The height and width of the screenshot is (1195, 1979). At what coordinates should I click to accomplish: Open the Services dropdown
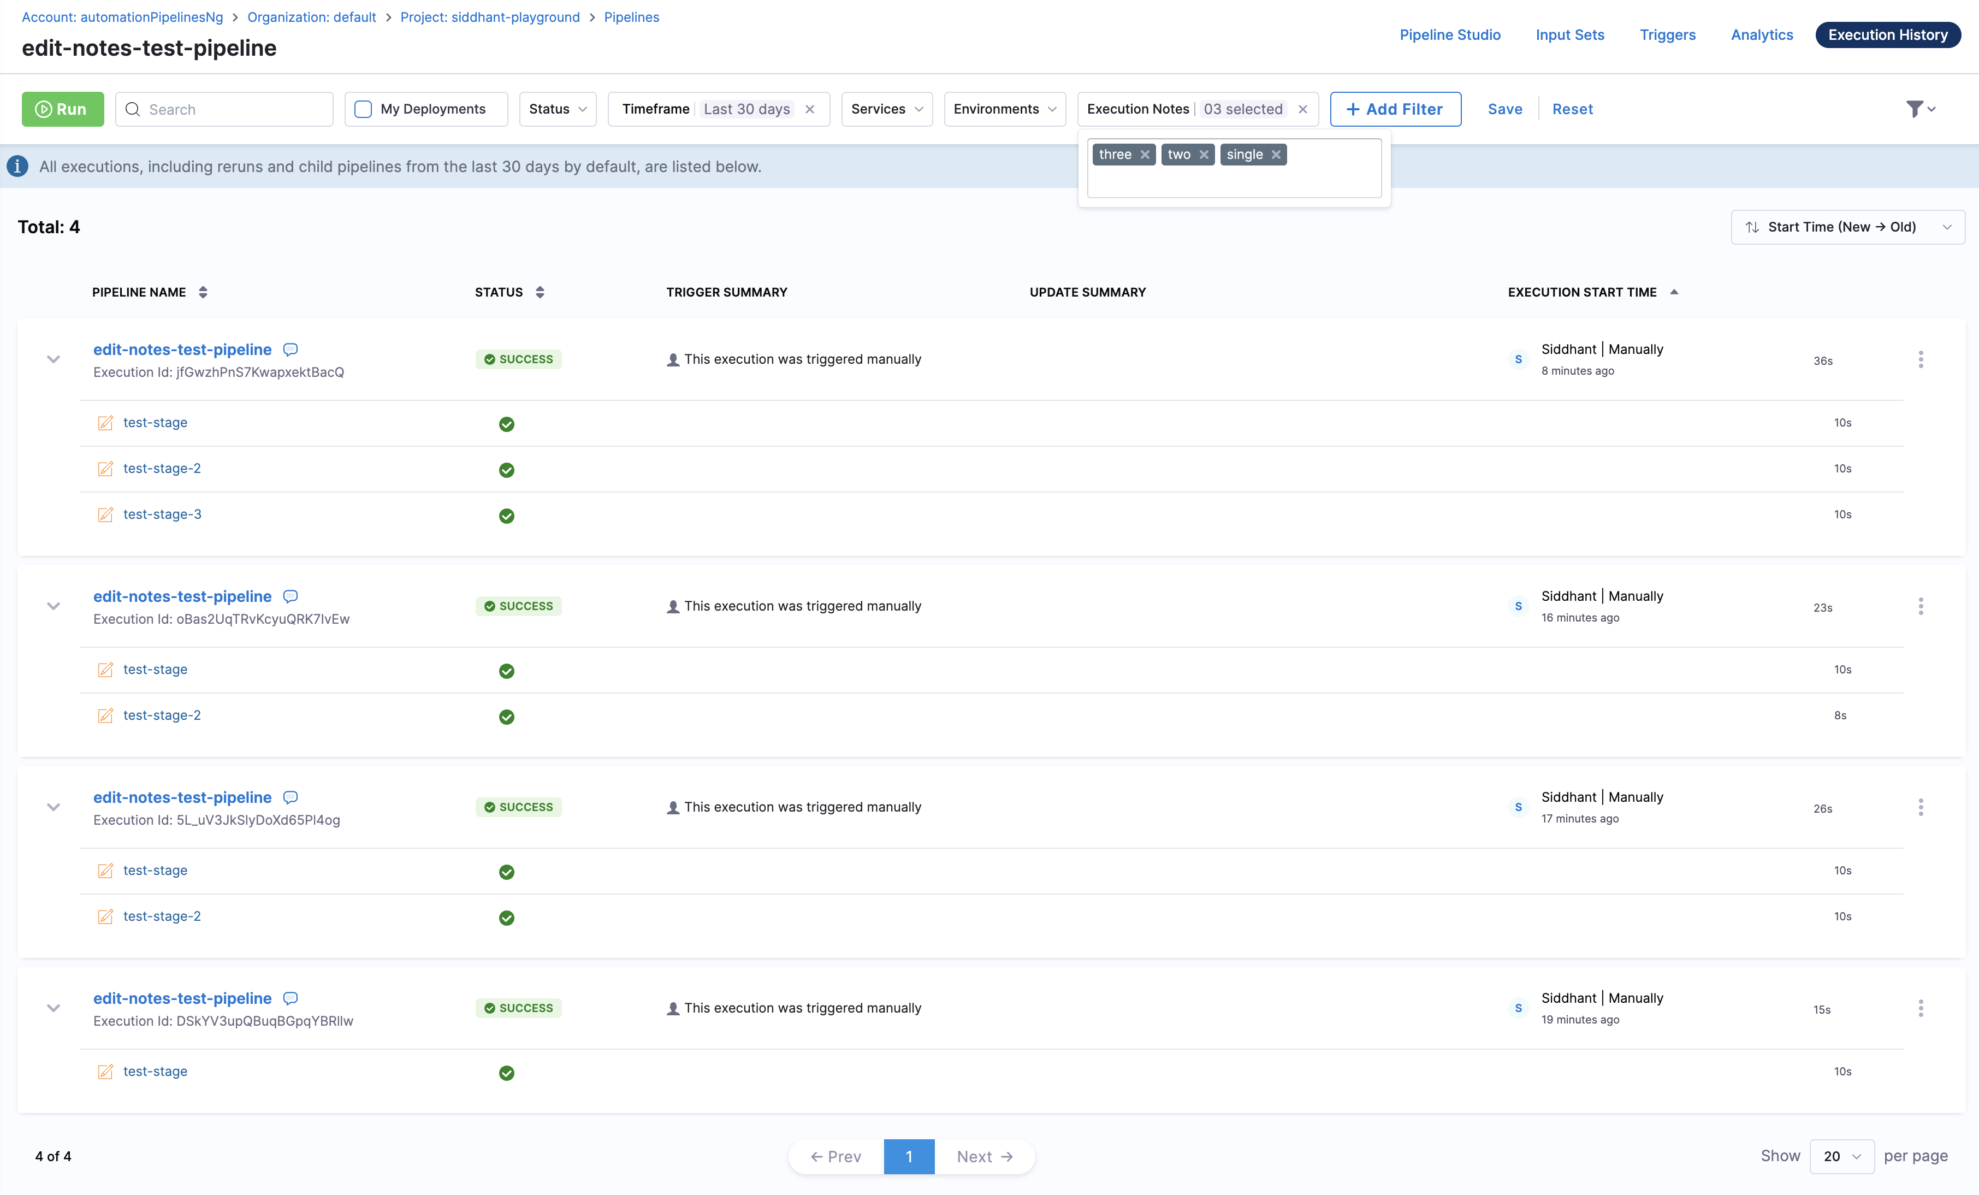coord(886,109)
